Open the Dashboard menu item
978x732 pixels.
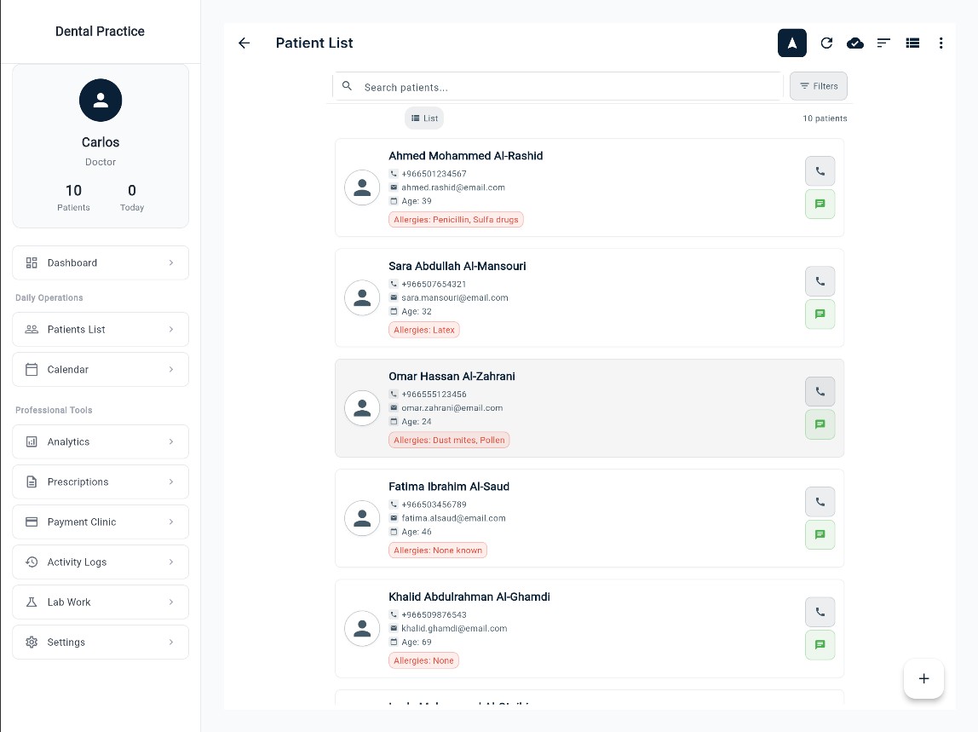click(101, 262)
